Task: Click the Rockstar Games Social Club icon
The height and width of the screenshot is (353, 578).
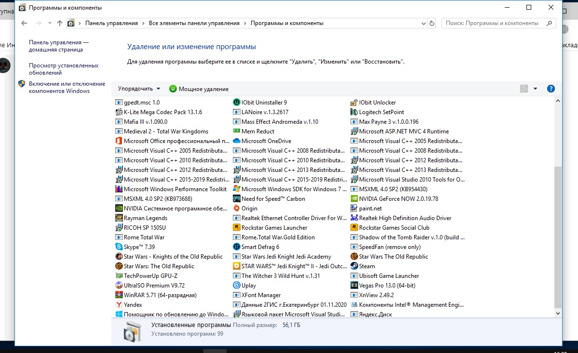Action: (x=354, y=227)
